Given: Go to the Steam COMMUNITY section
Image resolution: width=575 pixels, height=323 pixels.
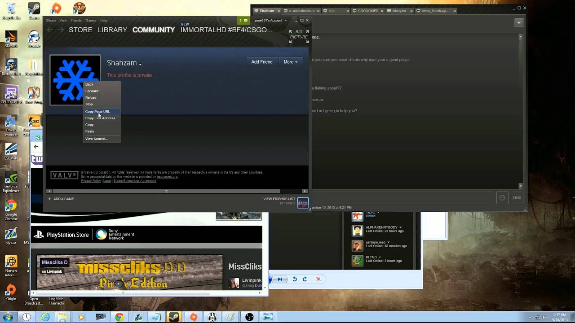Looking at the screenshot, I should coord(154,30).
